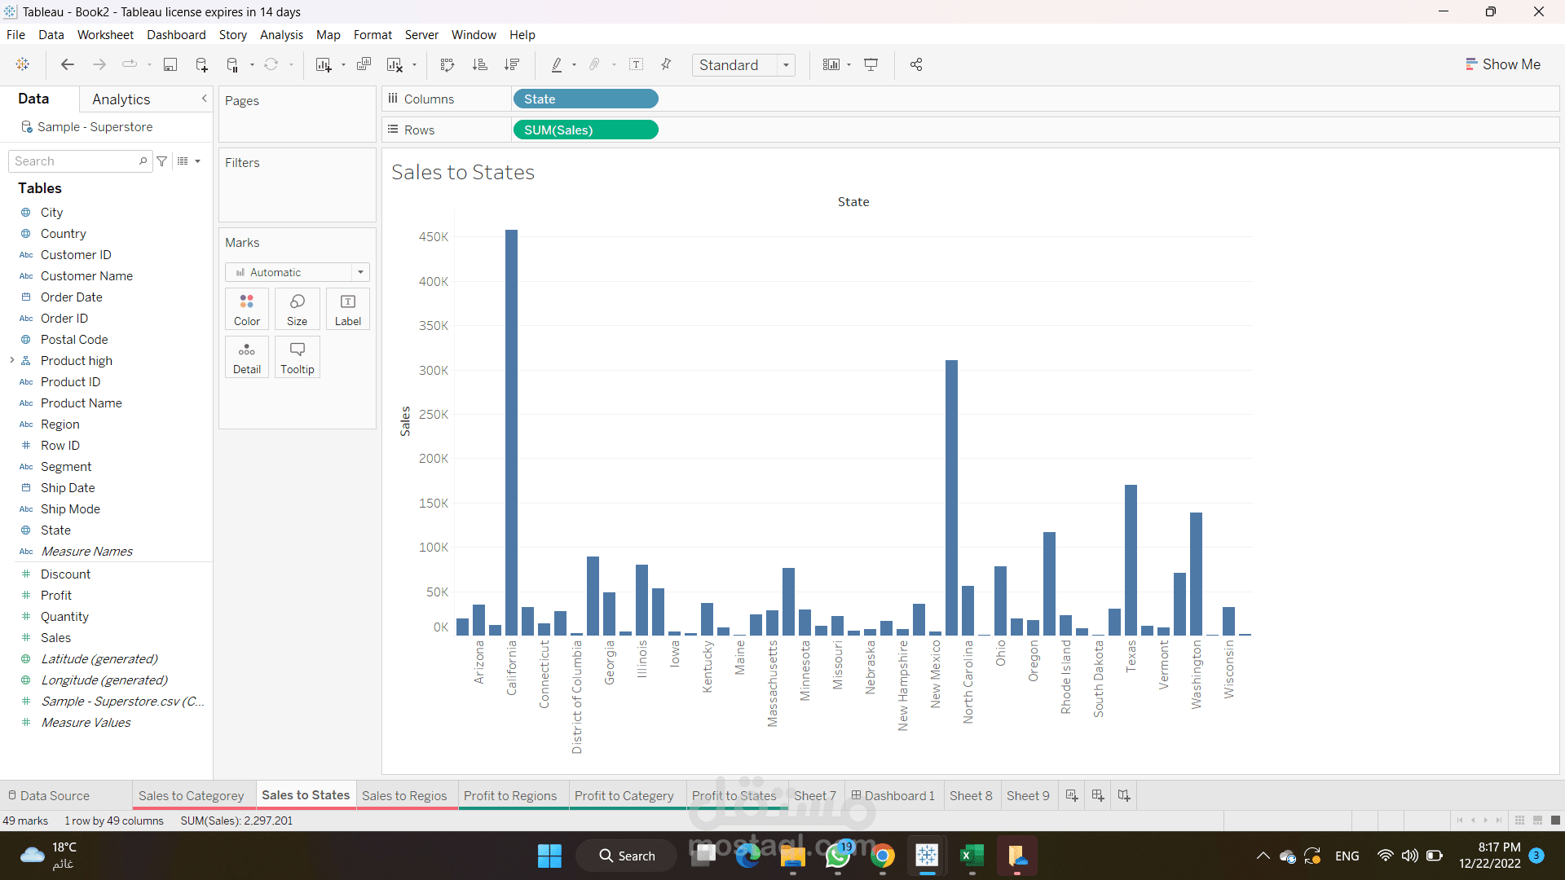The width and height of the screenshot is (1565, 880).
Task: Click New Story icon at bottom
Action: point(1124,795)
